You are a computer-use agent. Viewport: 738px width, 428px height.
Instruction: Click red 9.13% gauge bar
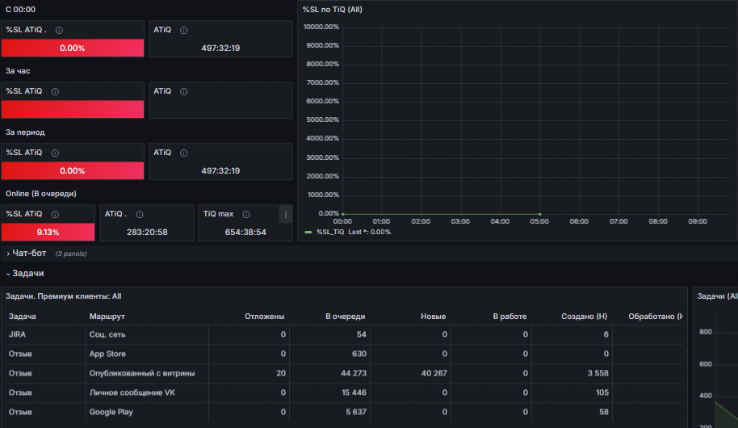[48, 232]
